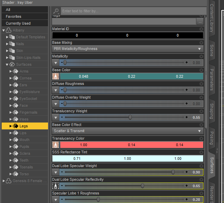Open the SSS Reflectance Tint settings gear
224x203 pixels.
[x=201, y=152]
